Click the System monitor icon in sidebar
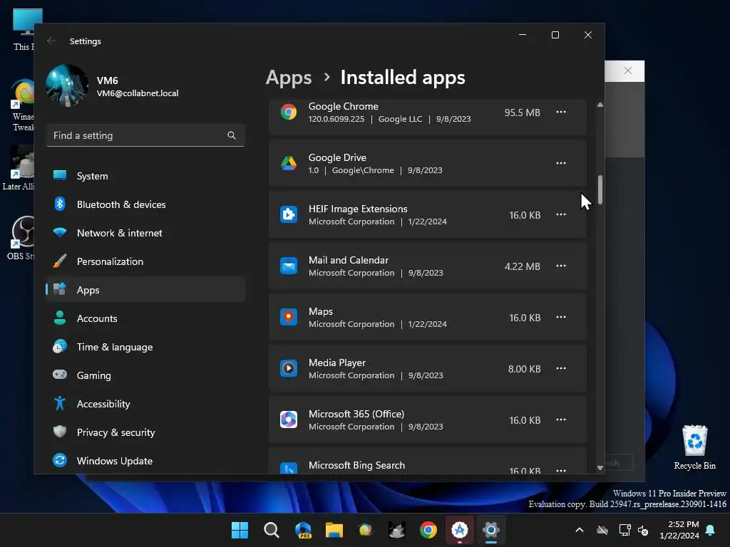The height and width of the screenshot is (547, 730). 60,175
